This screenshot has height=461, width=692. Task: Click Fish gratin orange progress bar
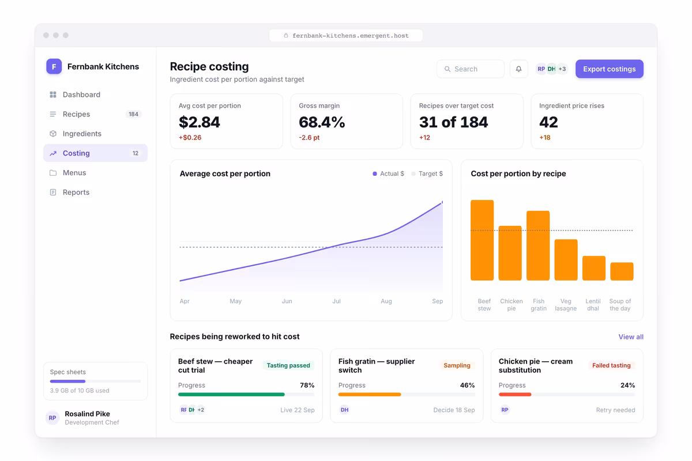click(x=370, y=395)
